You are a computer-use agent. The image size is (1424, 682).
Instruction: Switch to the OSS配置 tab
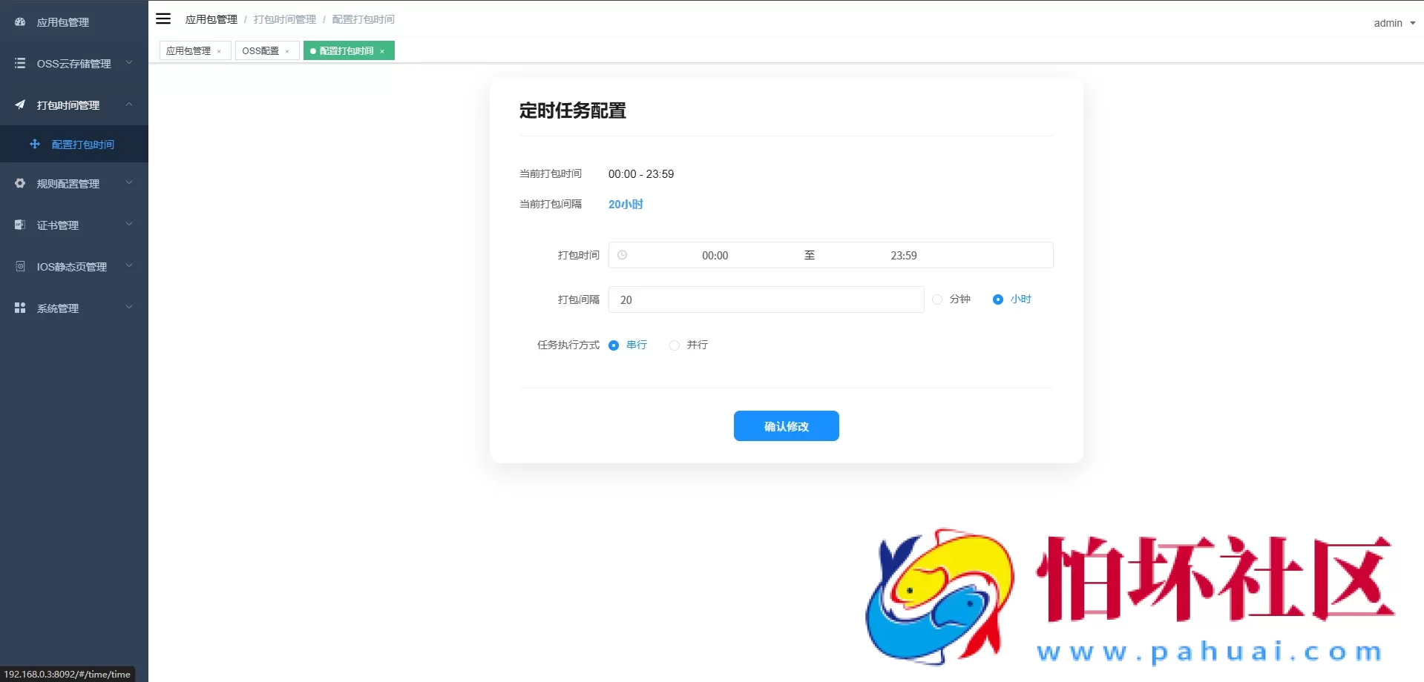click(260, 50)
